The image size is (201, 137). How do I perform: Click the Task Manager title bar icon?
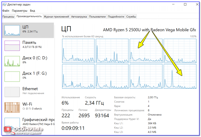[4, 5]
